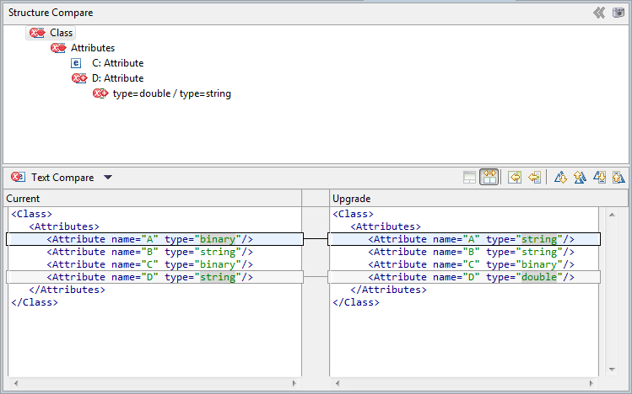This screenshot has width=632, height=394.
Task: Click the Attribute A line in Current pane
Action: tap(150, 239)
